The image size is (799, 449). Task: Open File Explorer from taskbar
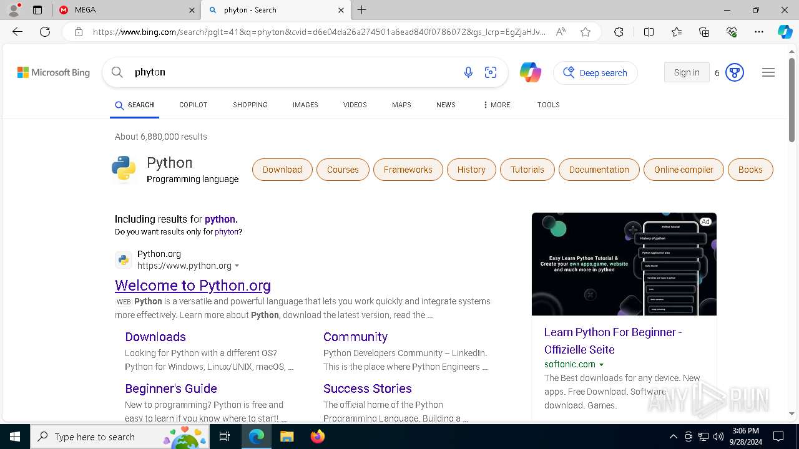(287, 437)
